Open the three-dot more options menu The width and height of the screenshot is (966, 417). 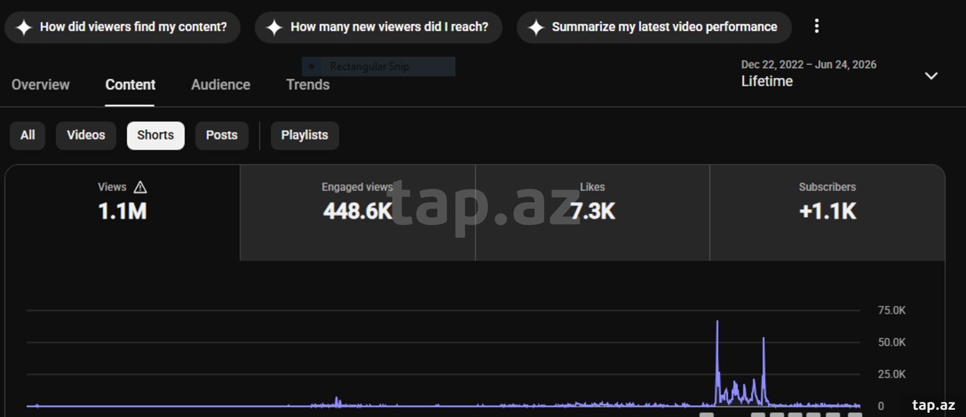[816, 26]
